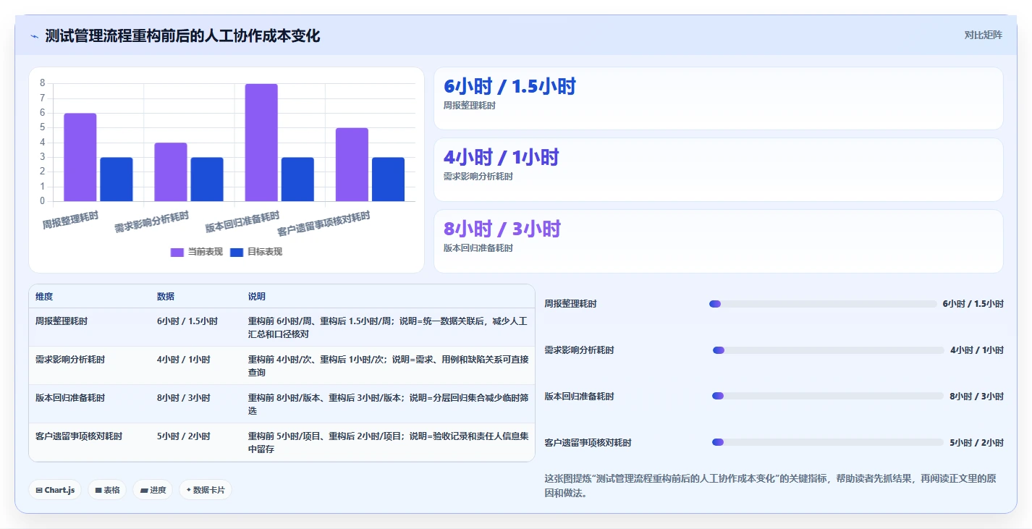
Task: Click chart x-axis label 客户遗留事项核对耗时
Action: pyautogui.click(x=323, y=224)
